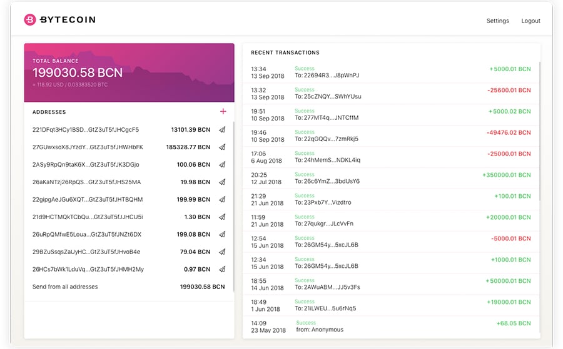The height and width of the screenshot is (349, 563).
Task: Click the recent transactions scrollbar
Action: (x=539, y=131)
